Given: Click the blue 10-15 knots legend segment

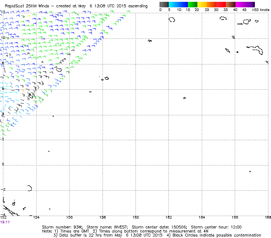Looking at the screenshot, I should coord(183,4).
